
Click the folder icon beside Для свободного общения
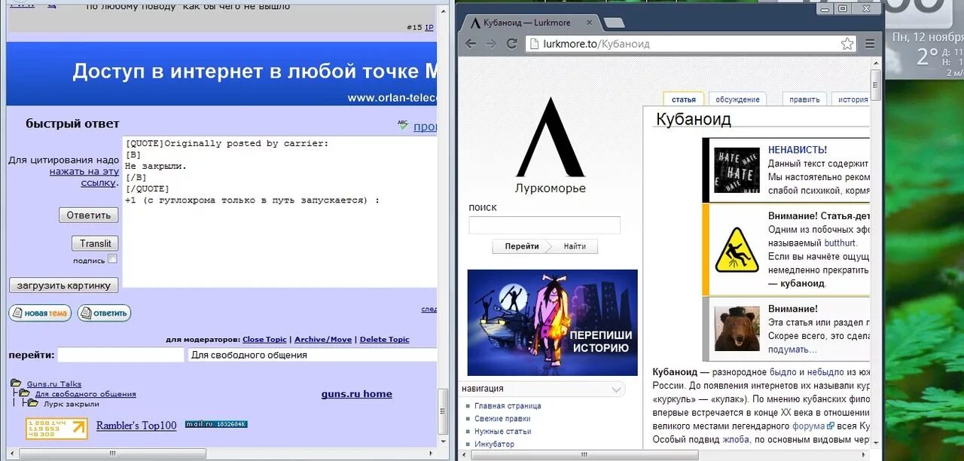click(x=24, y=393)
